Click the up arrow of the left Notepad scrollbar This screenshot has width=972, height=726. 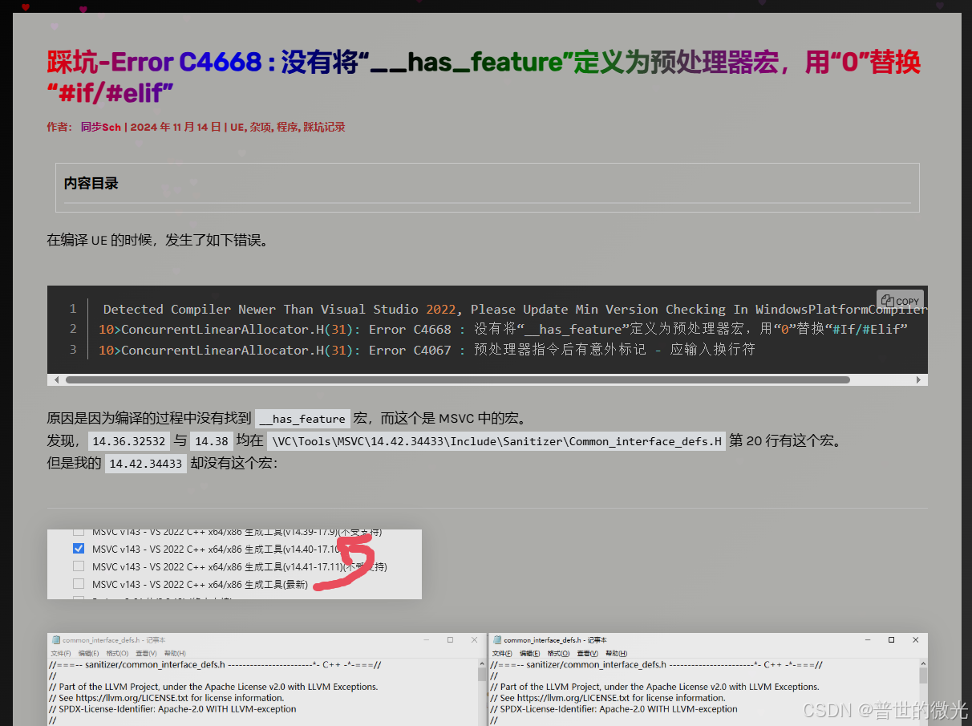click(481, 663)
